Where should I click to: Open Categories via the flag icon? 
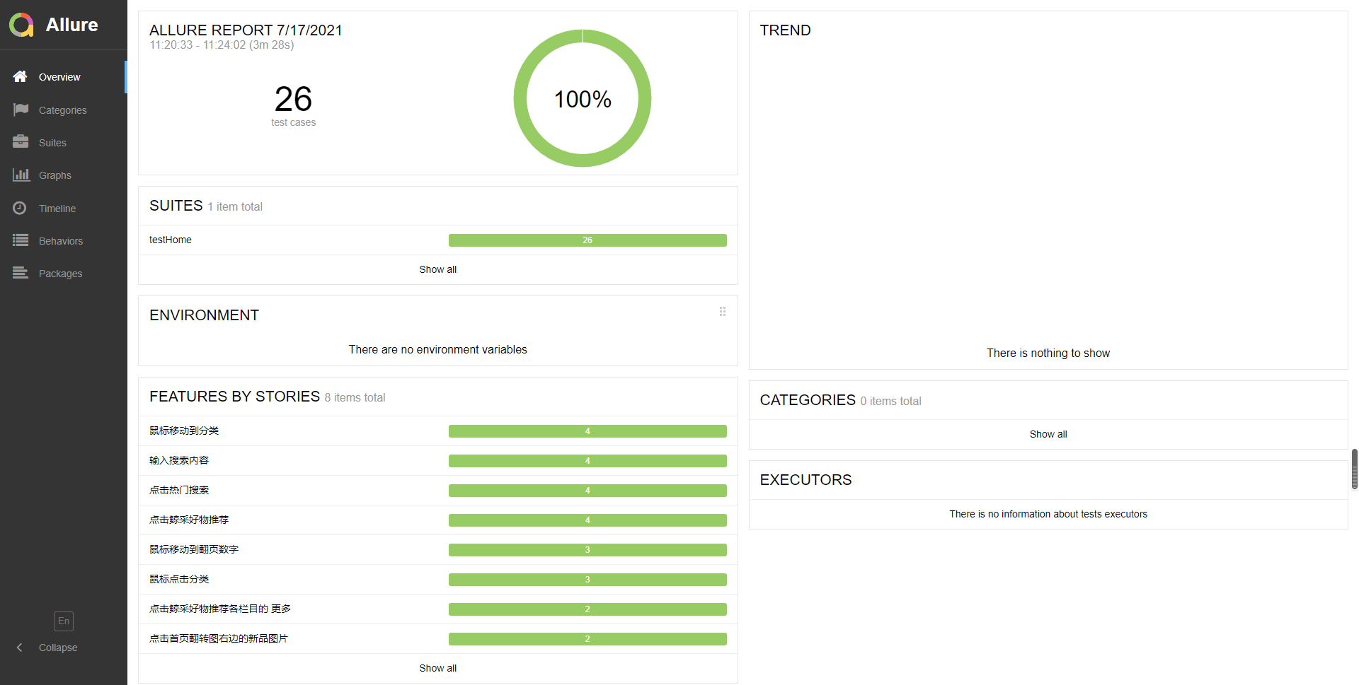[x=21, y=110]
